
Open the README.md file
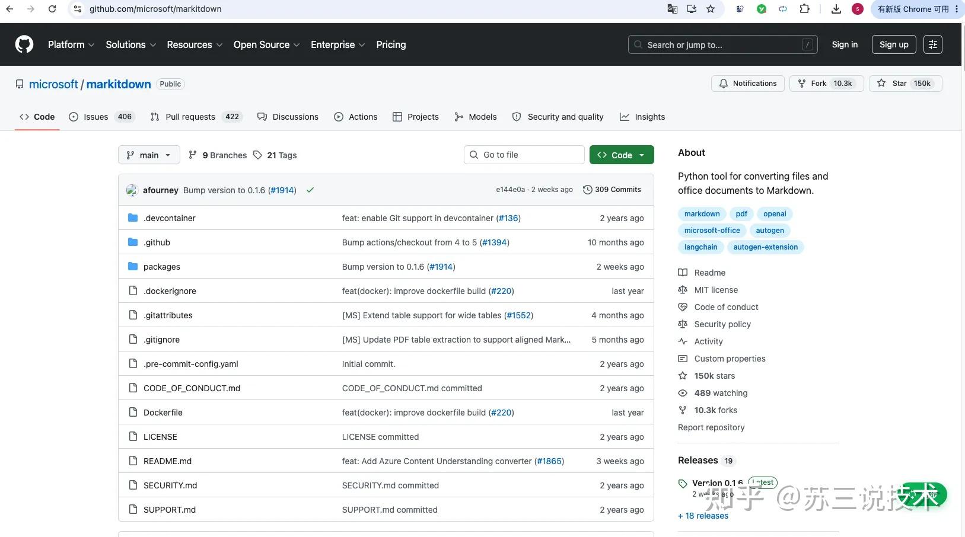(167, 461)
